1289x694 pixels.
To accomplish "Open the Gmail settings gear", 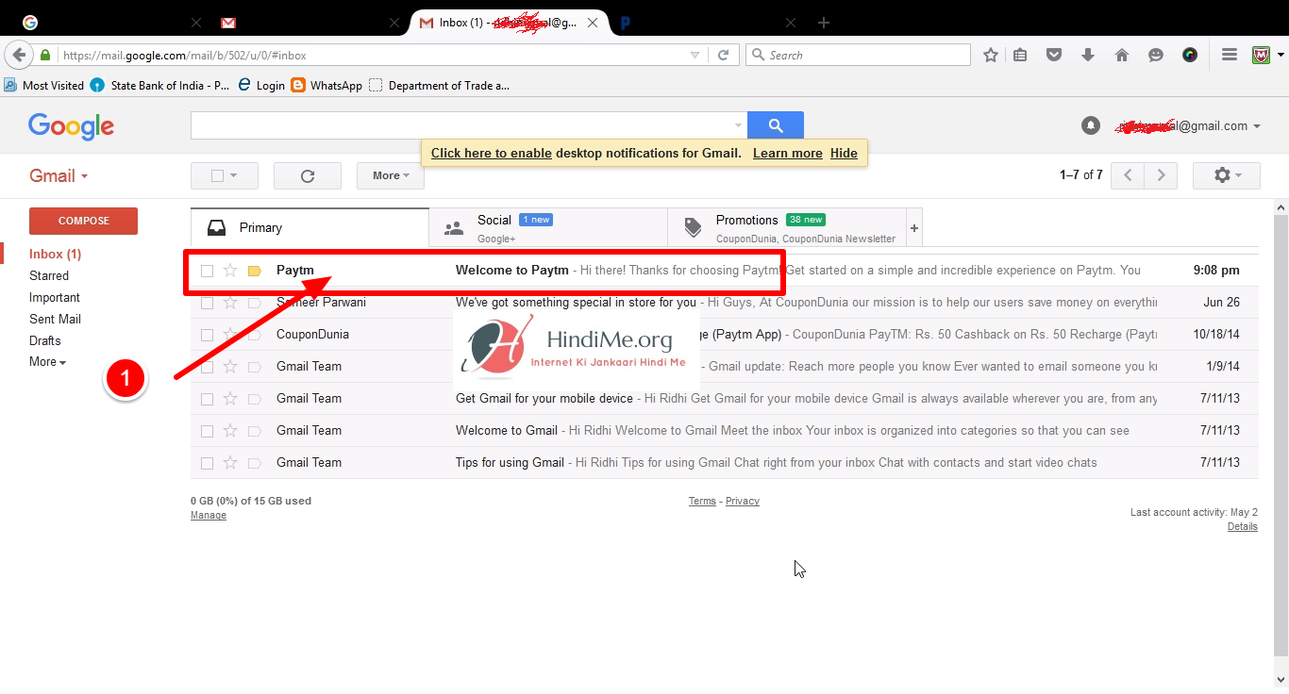I will tap(1226, 175).
